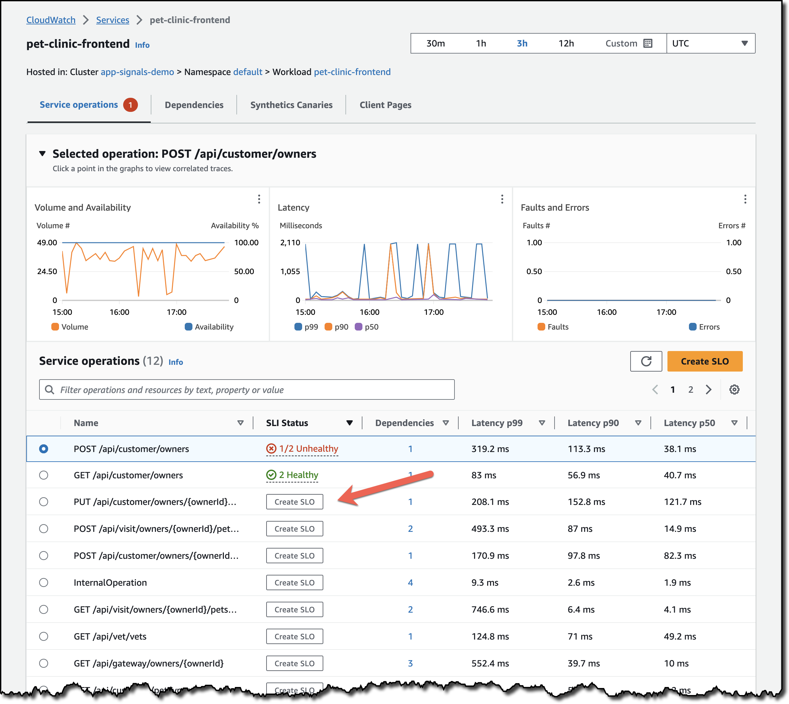Screen dimensions: 789x704
Task: Open the kebab menu on Faults and Errors chart
Action: tap(745, 199)
